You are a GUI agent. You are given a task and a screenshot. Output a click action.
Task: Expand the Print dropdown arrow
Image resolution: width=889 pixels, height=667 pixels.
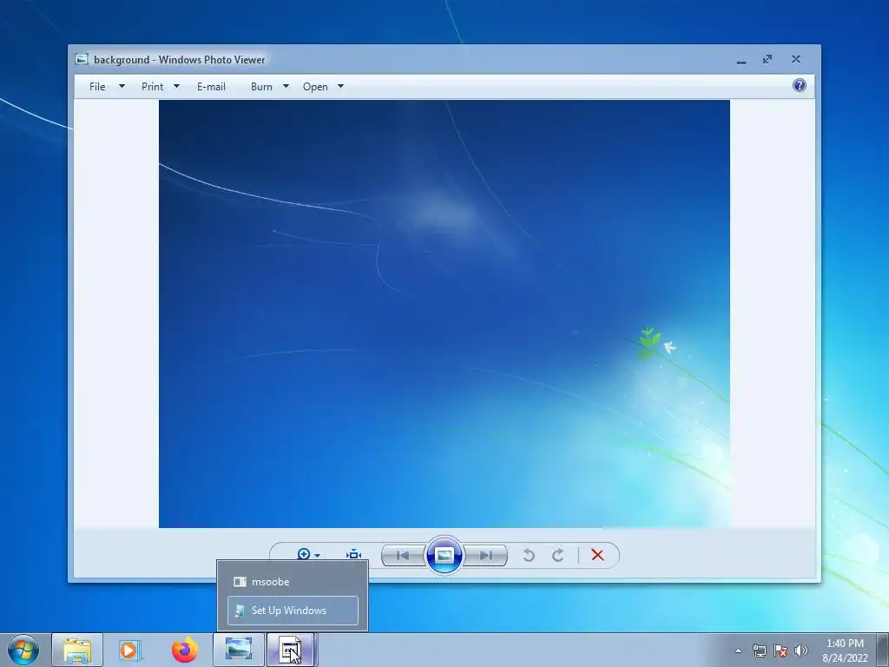(x=176, y=86)
